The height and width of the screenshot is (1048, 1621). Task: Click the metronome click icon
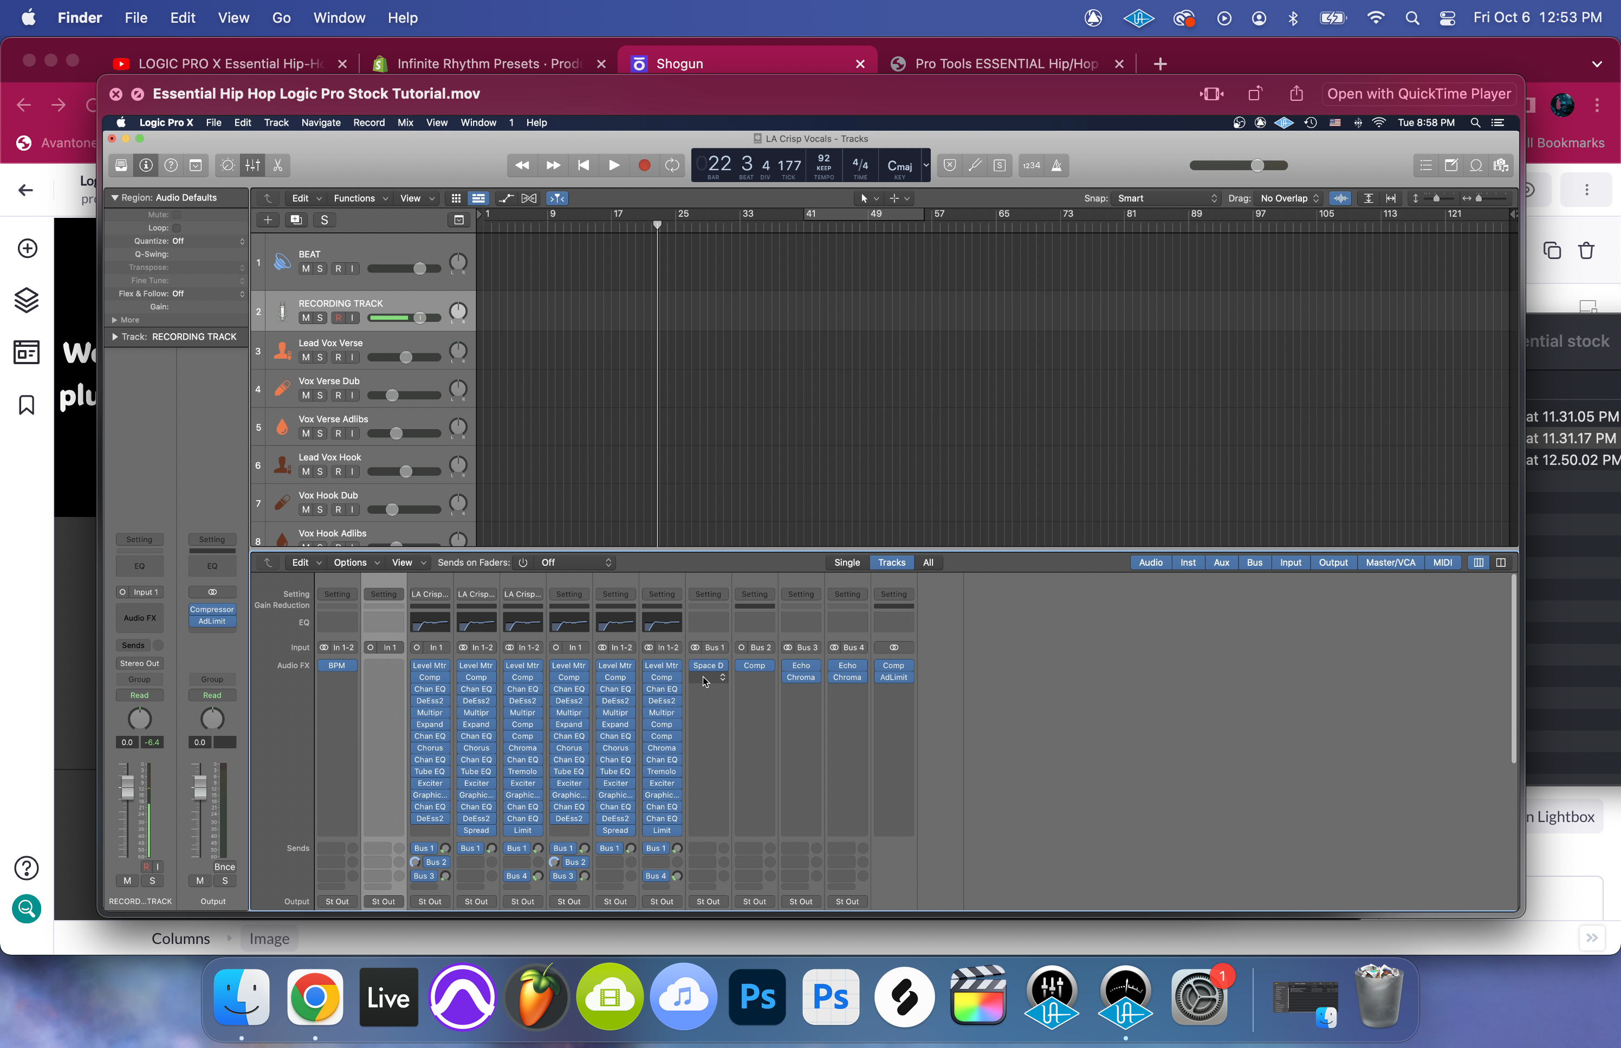point(1056,165)
